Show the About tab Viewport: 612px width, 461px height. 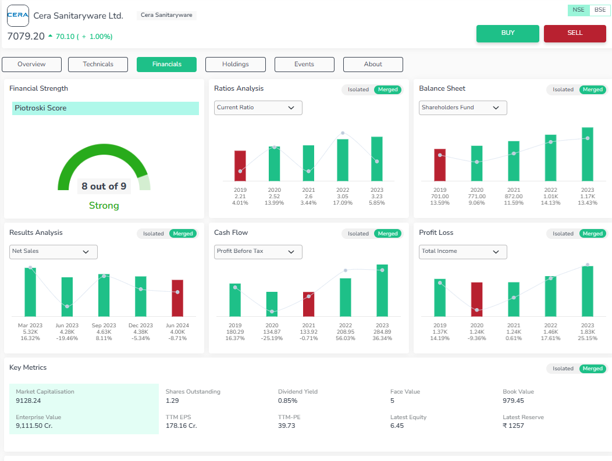(373, 65)
